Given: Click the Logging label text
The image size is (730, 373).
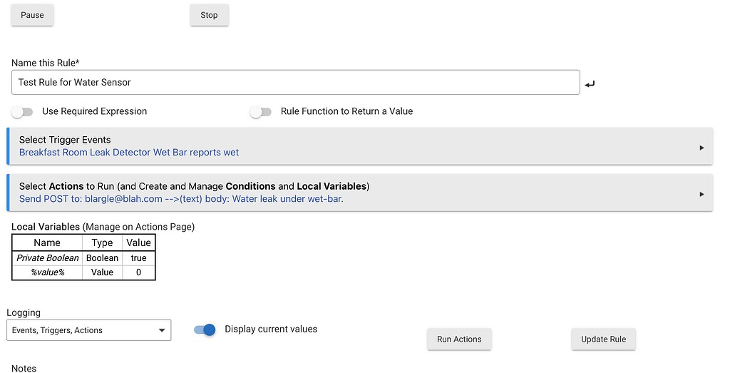Looking at the screenshot, I should 24,313.
